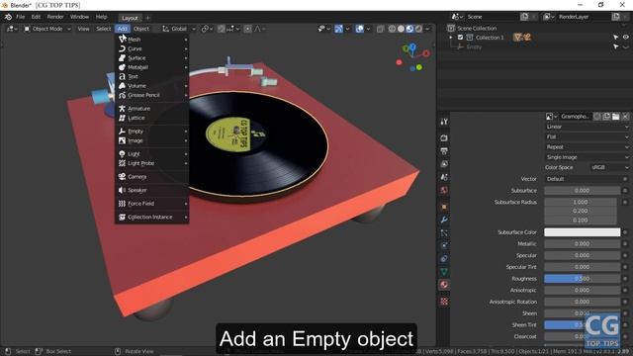The width and height of the screenshot is (633, 356).
Task: Open the Active Tool properties tab
Action: coord(444,122)
